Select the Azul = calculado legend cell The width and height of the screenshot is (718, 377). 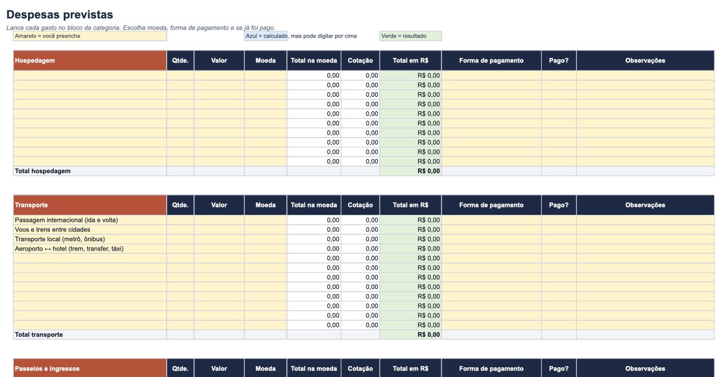[x=266, y=36]
